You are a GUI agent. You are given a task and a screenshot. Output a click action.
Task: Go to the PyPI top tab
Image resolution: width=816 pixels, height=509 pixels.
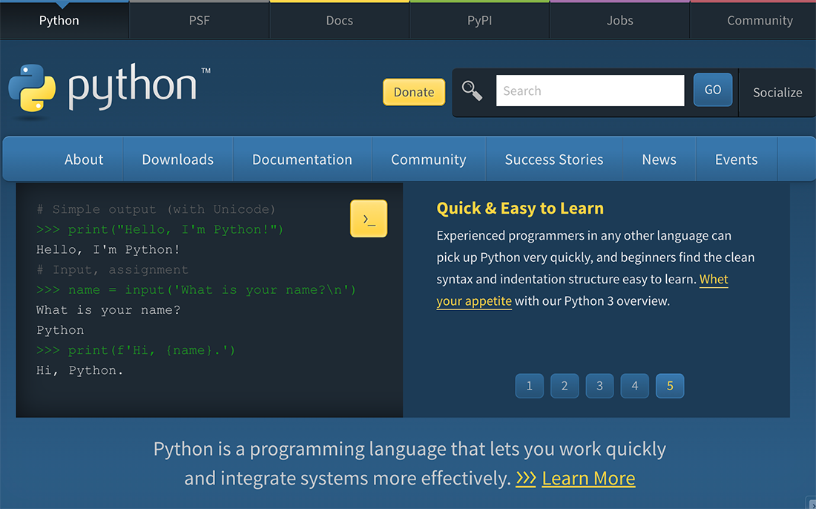click(479, 20)
